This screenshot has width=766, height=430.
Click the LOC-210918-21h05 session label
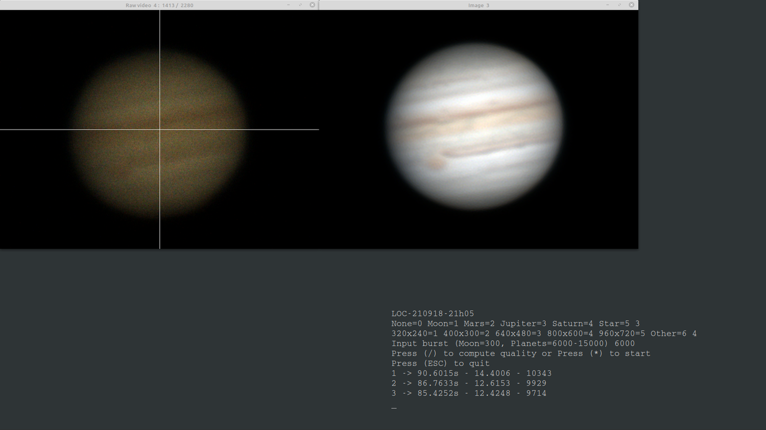coord(433,314)
